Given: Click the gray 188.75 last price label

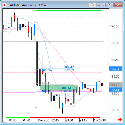Looking at the screenshot, I should 116,85.
